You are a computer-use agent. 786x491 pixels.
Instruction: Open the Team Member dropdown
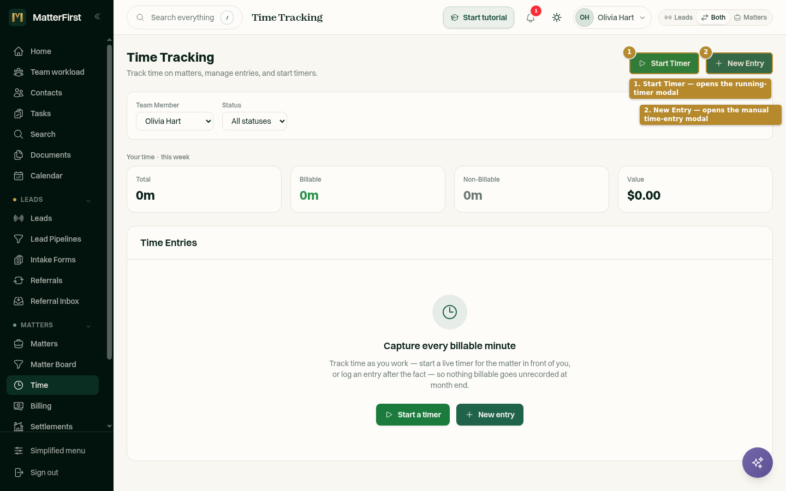(175, 121)
